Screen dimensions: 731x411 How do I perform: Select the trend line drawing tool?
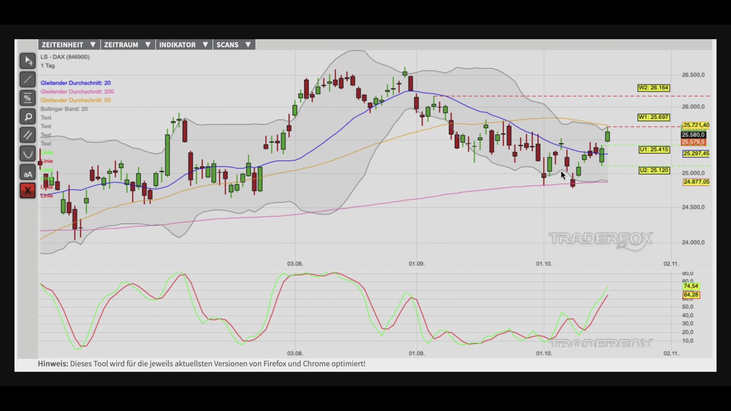tap(28, 80)
